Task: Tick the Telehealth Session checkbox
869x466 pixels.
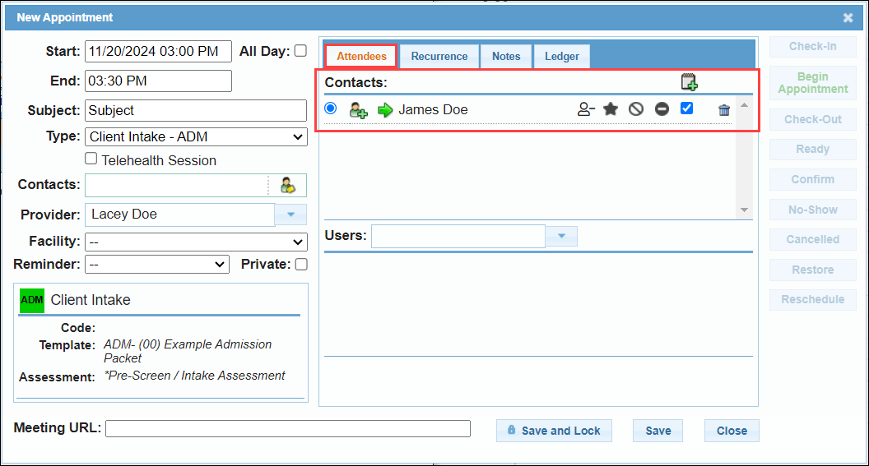Action: tap(91, 159)
